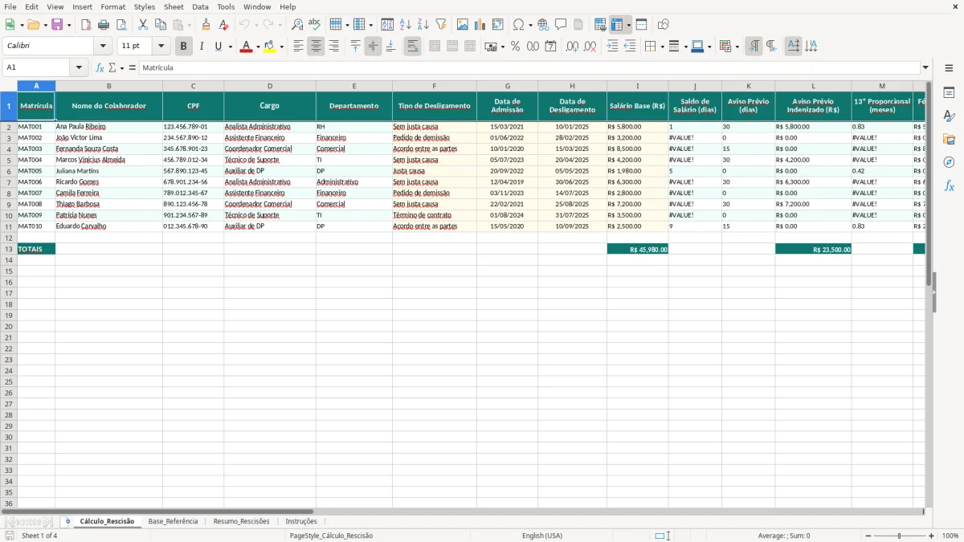Screen dimensions: 964x542
Task: Click the Insert Hyperlink icon
Action: pos(543,25)
